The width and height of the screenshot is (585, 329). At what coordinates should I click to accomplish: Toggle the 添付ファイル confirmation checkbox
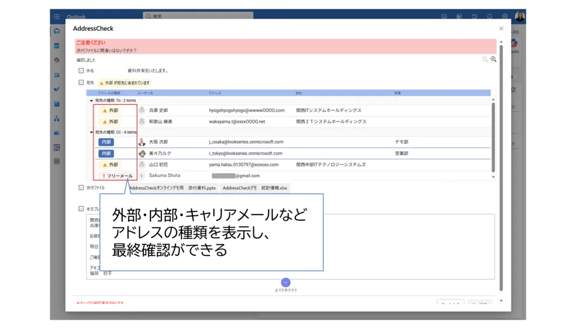tap(81, 188)
